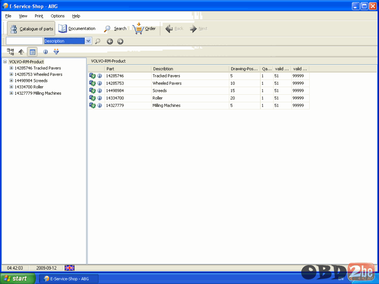Open the Help menu
The height and width of the screenshot is (284, 379).
[76, 16]
